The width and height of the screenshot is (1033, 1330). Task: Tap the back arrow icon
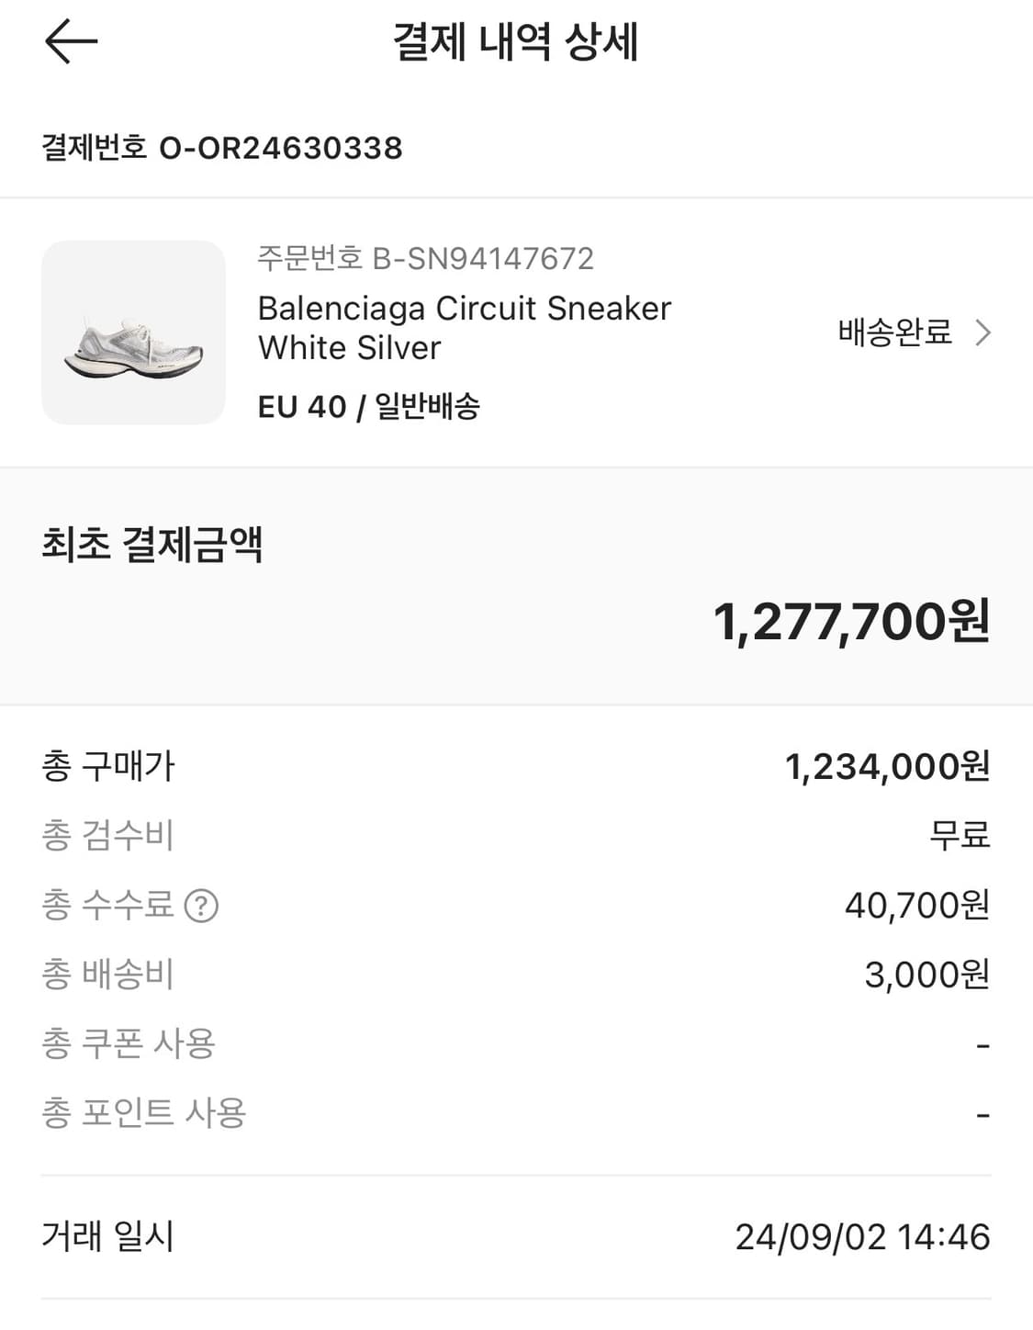click(x=71, y=41)
